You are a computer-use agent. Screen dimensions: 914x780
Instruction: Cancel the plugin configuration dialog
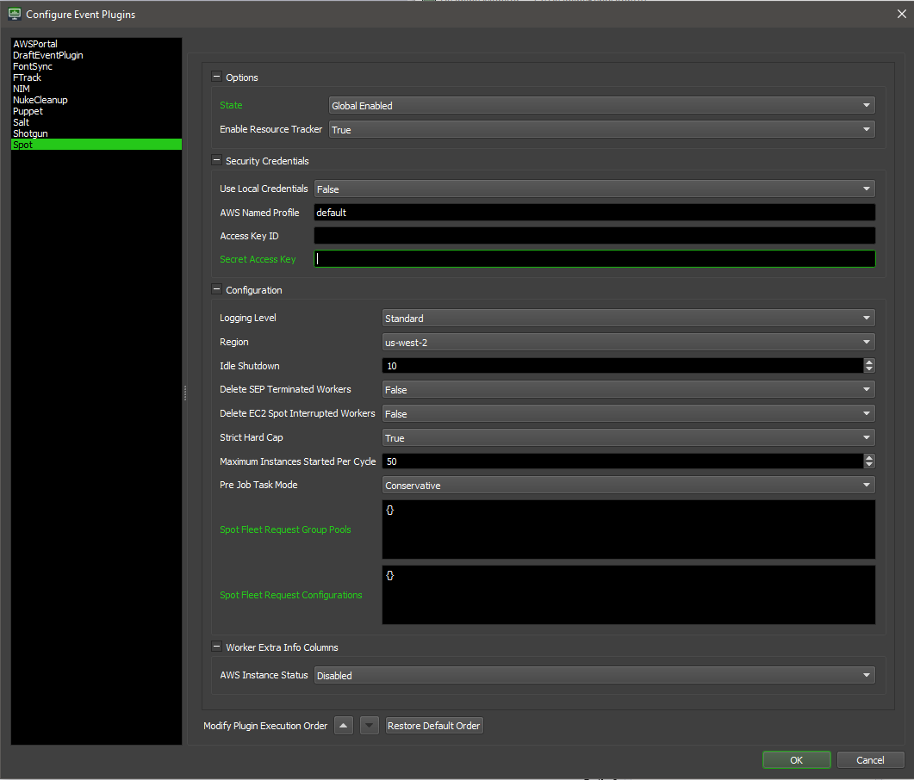click(870, 760)
